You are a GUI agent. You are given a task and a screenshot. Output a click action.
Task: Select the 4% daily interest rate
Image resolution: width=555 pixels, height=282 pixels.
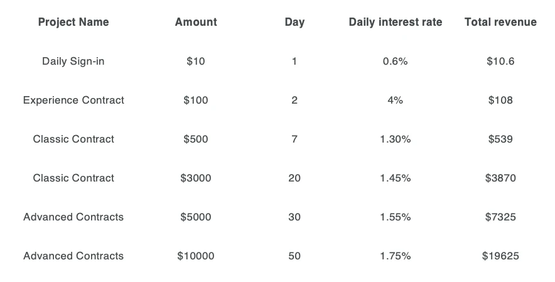pos(396,100)
